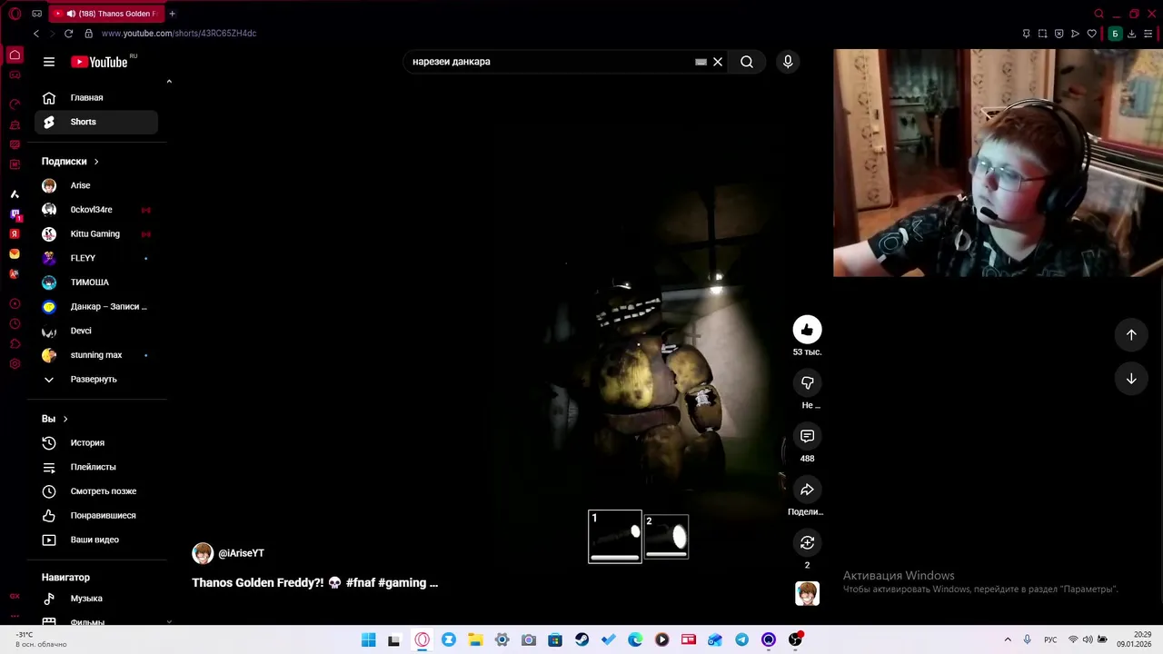Expand the short title 'Thanos Golden Freddy?!'
Viewport: 1163px width, 654px height.
pos(314,583)
